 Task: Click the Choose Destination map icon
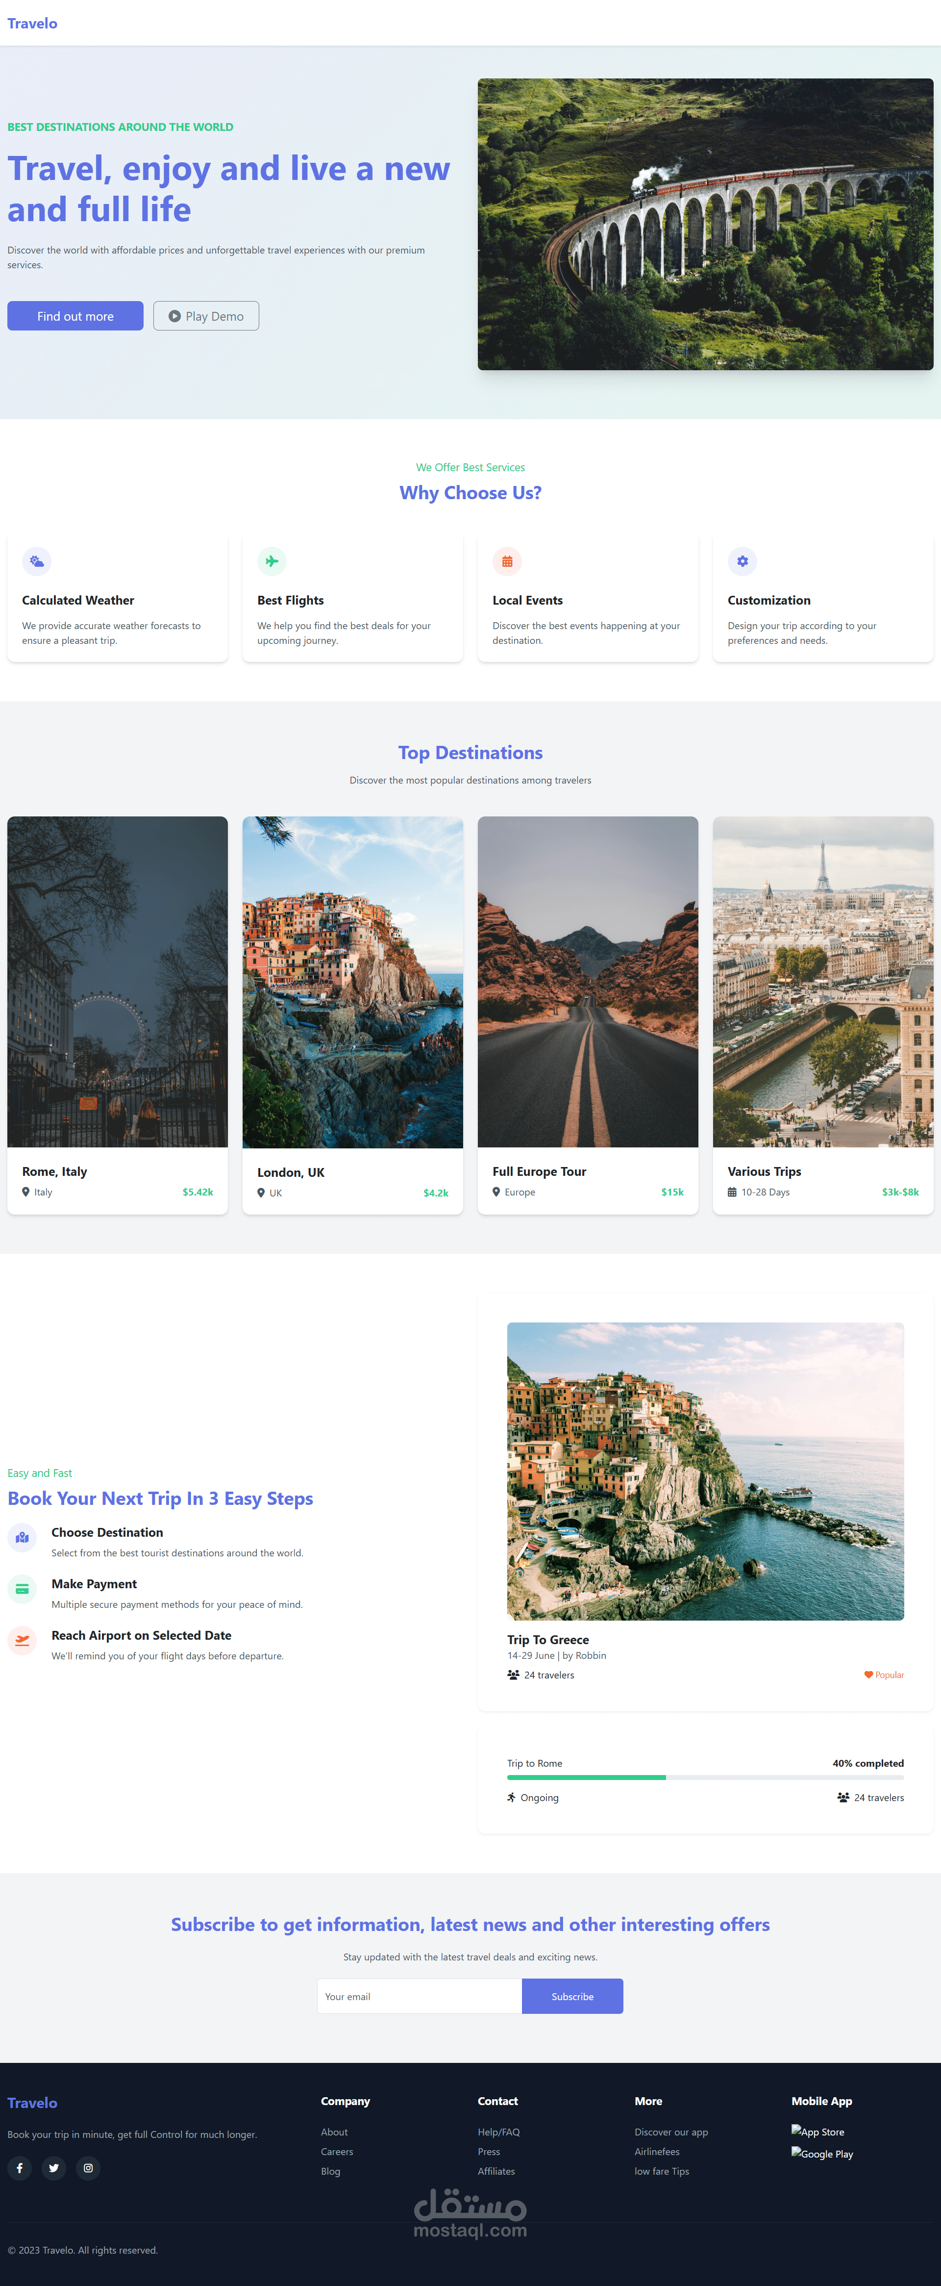pyautogui.click(x=22, y=1538)
